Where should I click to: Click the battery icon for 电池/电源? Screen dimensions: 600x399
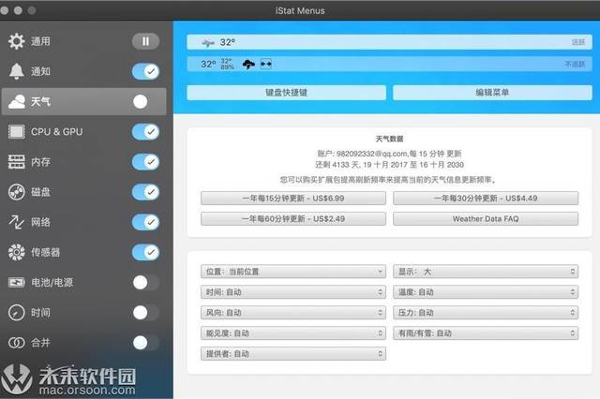click(17, 283)
